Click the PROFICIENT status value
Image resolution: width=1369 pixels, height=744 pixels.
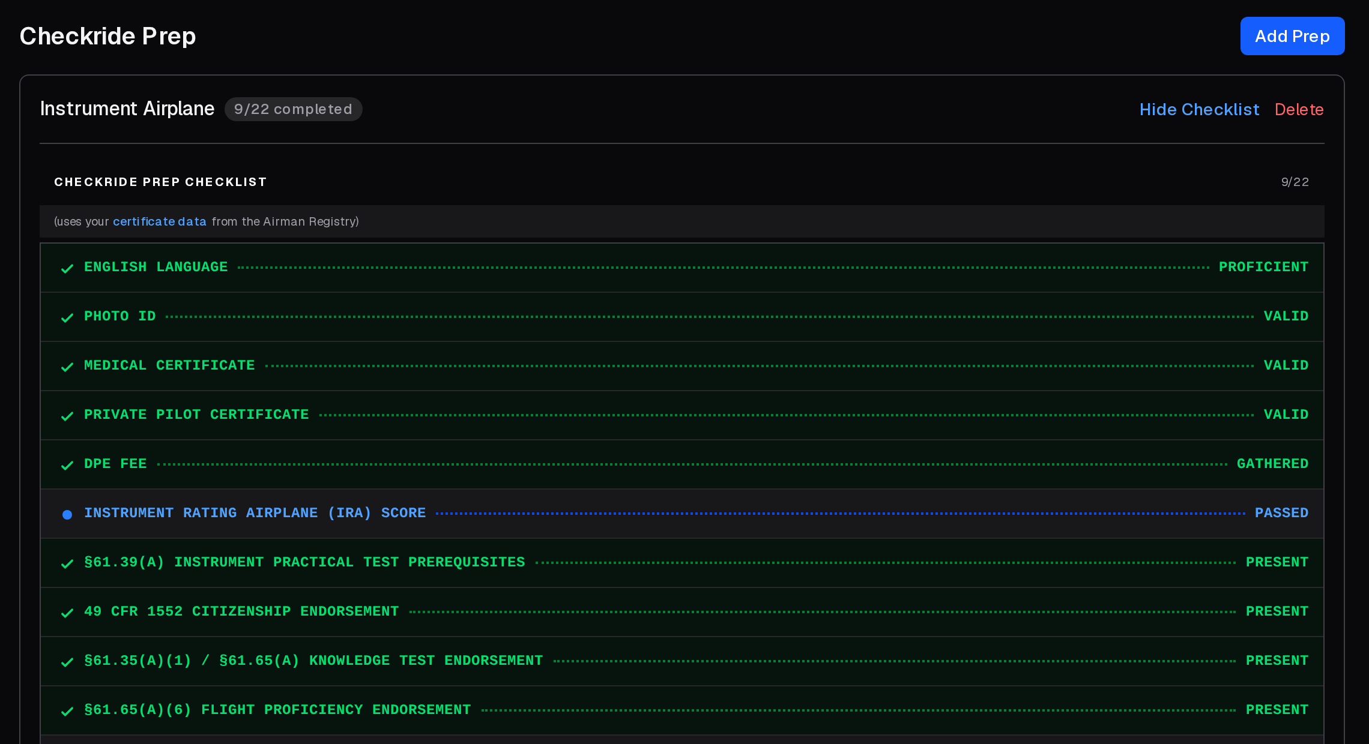click(x=1263, y=267)
